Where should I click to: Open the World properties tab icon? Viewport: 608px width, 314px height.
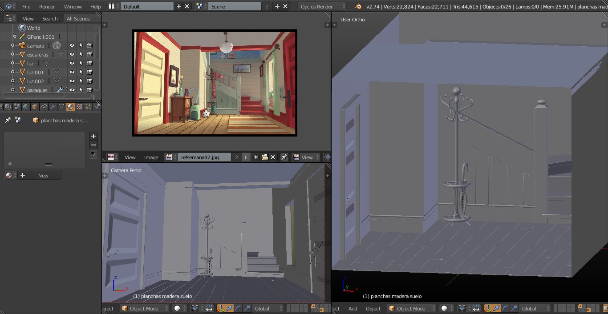(x=26, y=107)
